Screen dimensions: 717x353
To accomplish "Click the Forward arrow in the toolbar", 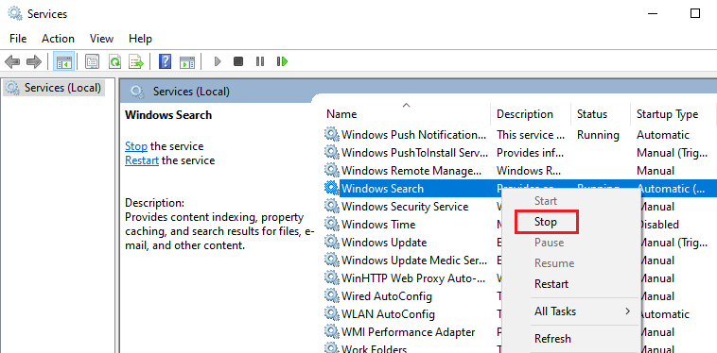I will click(x=34, y=61).
